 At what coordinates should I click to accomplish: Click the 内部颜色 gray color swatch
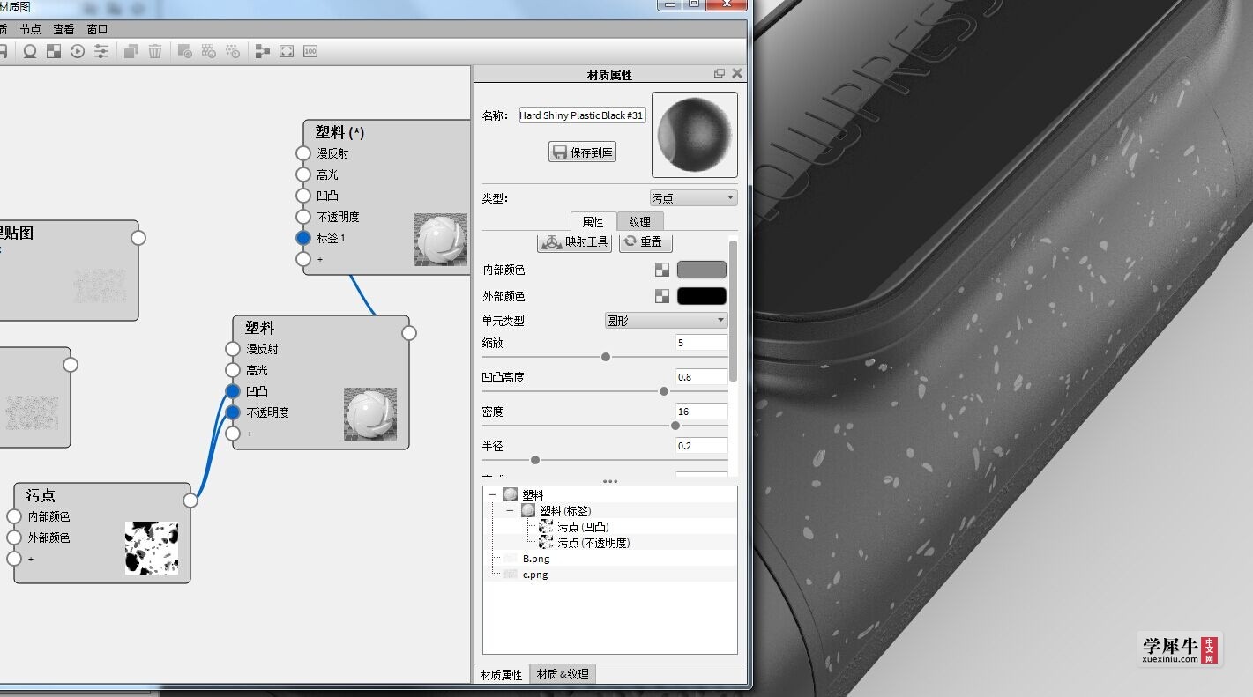point(702,271)
